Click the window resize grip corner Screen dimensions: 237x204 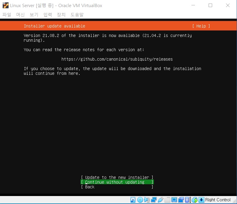[235, 201]
